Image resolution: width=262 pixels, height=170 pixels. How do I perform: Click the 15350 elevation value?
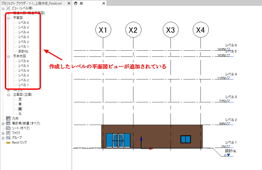tap(222, 55)
